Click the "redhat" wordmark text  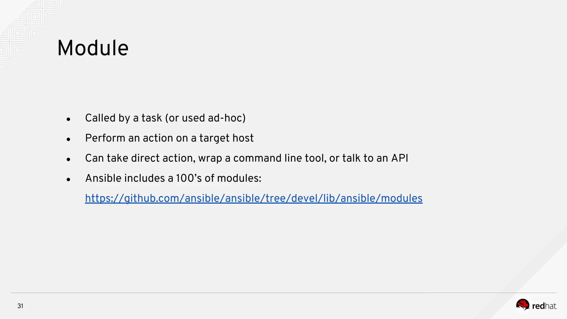coord(544,306)
